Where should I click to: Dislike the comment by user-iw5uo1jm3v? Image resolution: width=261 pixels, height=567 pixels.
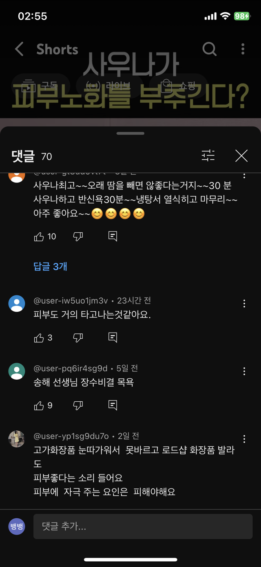tap(78, 337)
